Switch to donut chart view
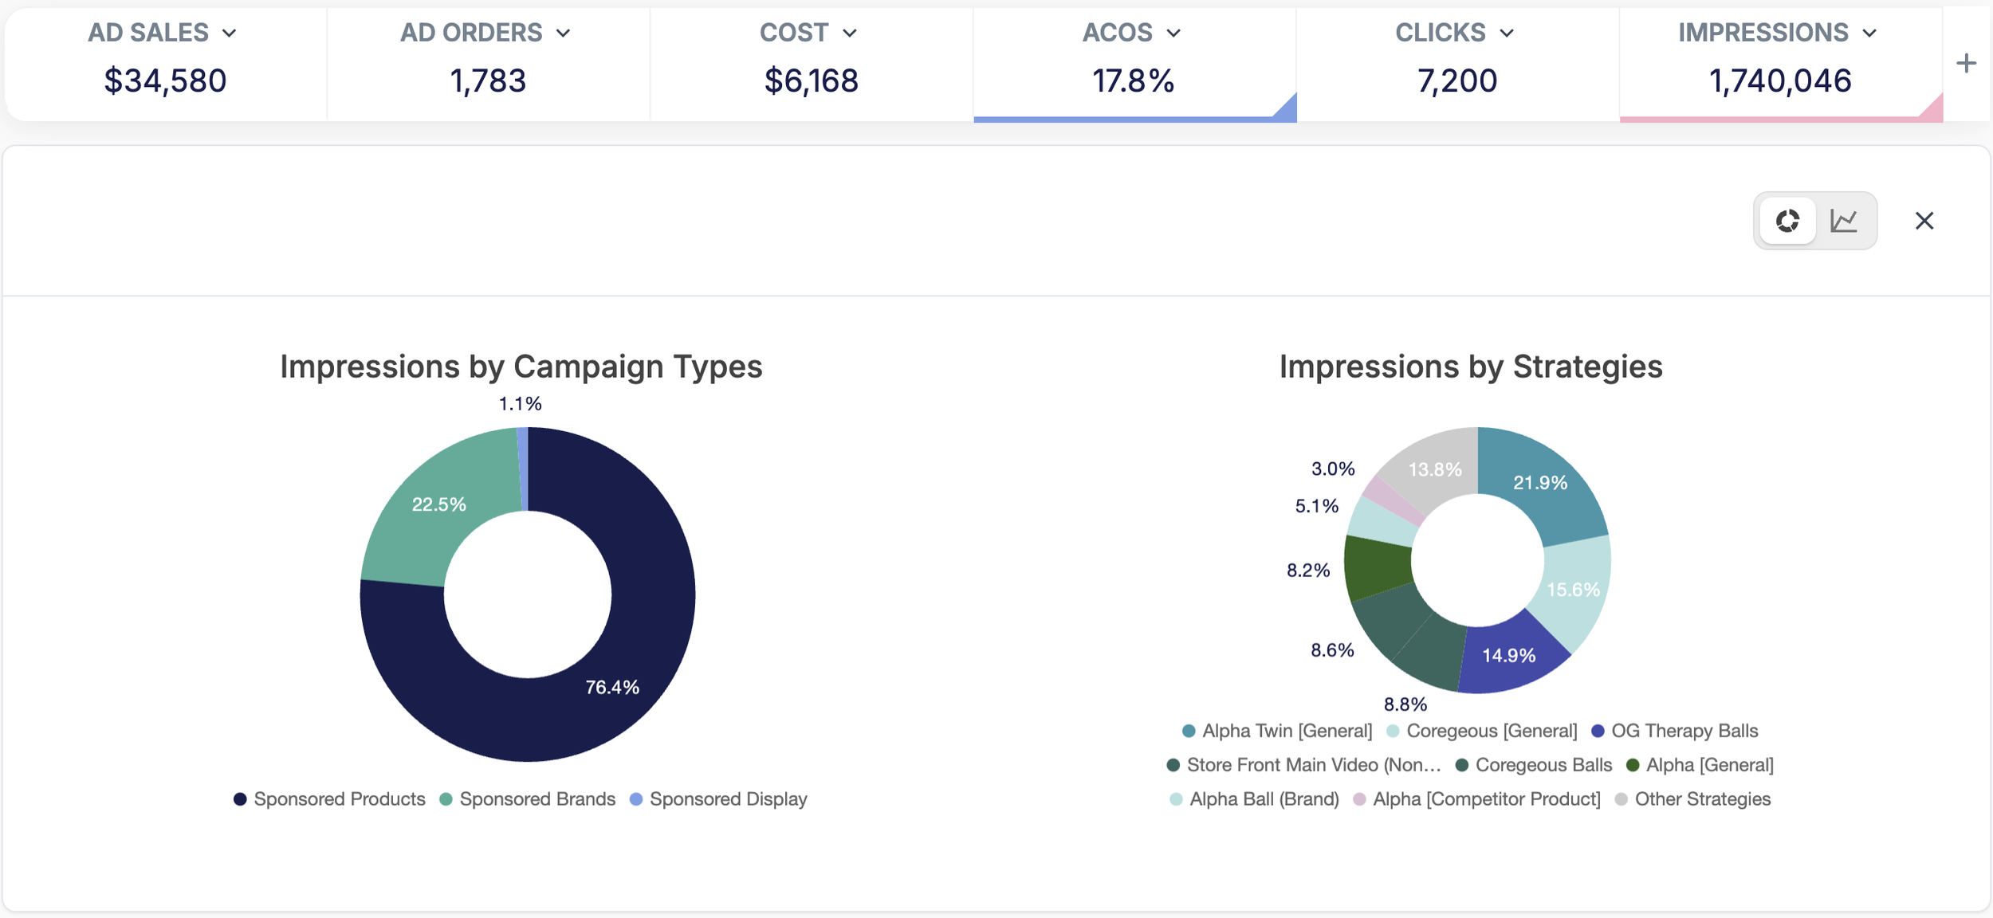 1787,221
